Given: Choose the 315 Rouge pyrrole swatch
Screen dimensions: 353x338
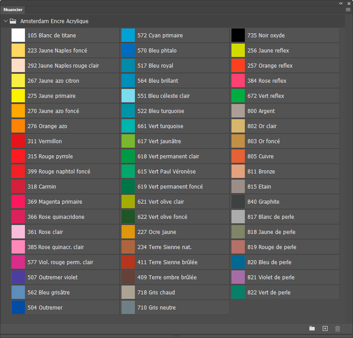Looking at the screenshot, I should [x=18, y=156].
